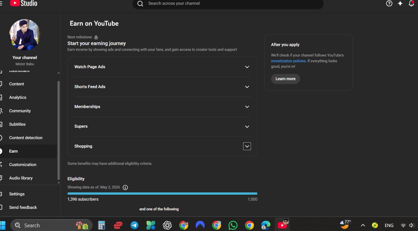Click the YouTube Studio logo
This screenshot has height=231, width=418.
pos(24,3)
